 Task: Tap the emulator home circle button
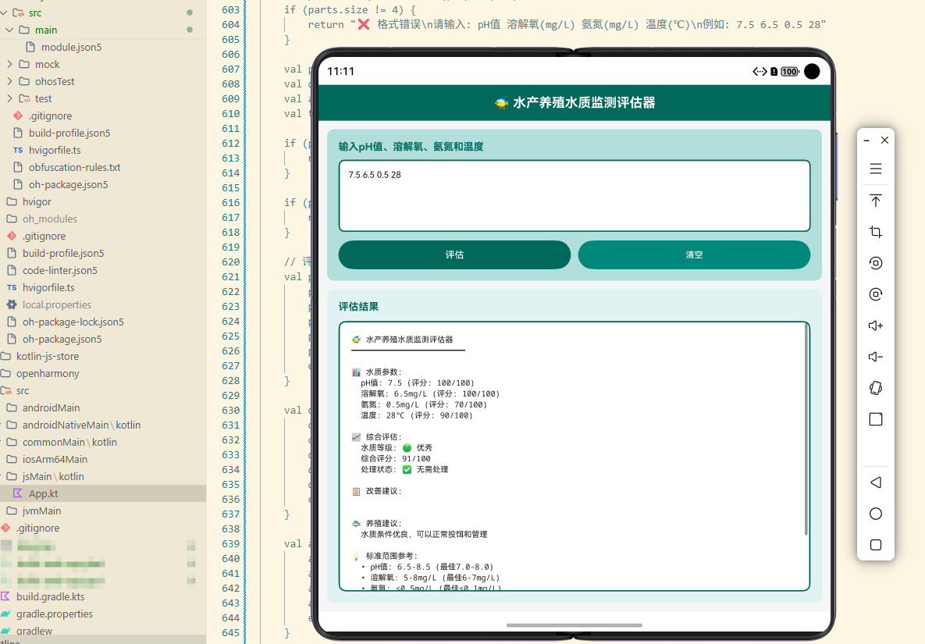click(x=876, y=514)
